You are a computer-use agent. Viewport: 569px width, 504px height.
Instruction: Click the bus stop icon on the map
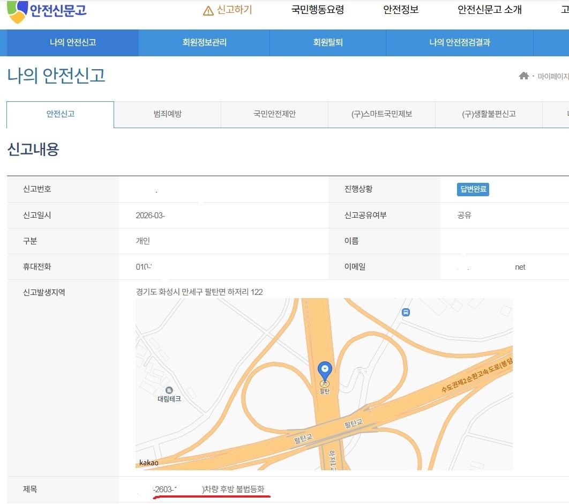tap(405, 312)
